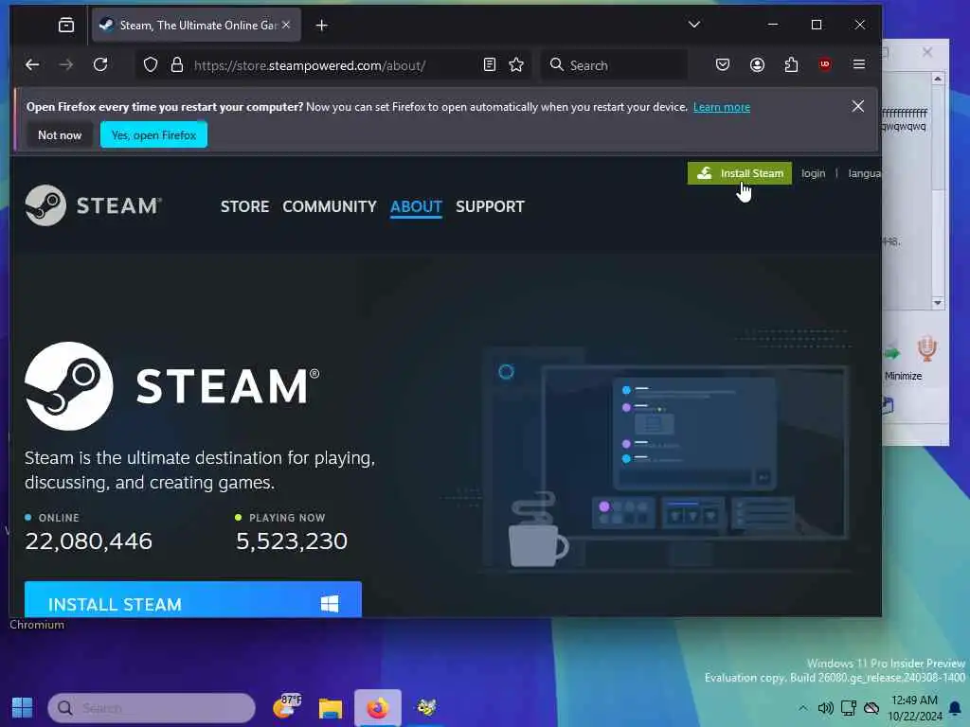Select the Steam browser tab

click(x=197, y=26)
